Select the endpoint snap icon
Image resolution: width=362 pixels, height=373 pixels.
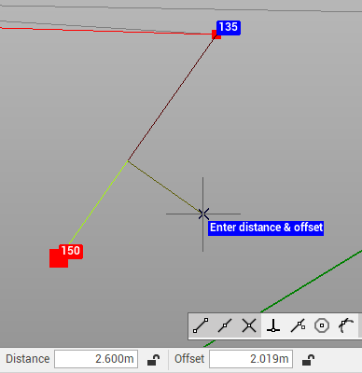201,325
